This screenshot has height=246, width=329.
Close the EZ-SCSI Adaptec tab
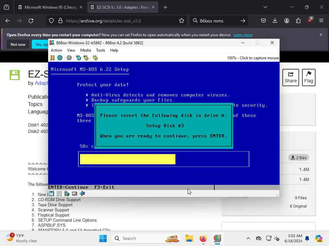[153, 7]
